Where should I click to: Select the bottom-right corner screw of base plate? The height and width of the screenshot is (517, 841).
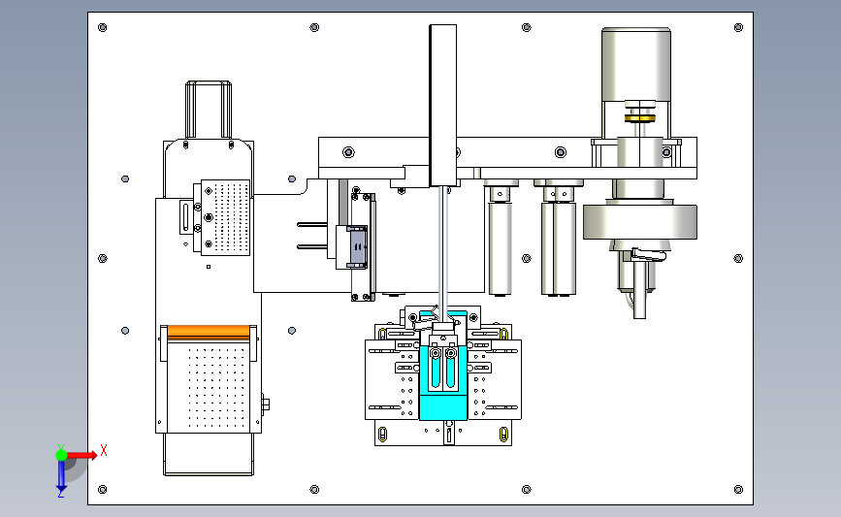pyautogui.click(x=738, y=489)
